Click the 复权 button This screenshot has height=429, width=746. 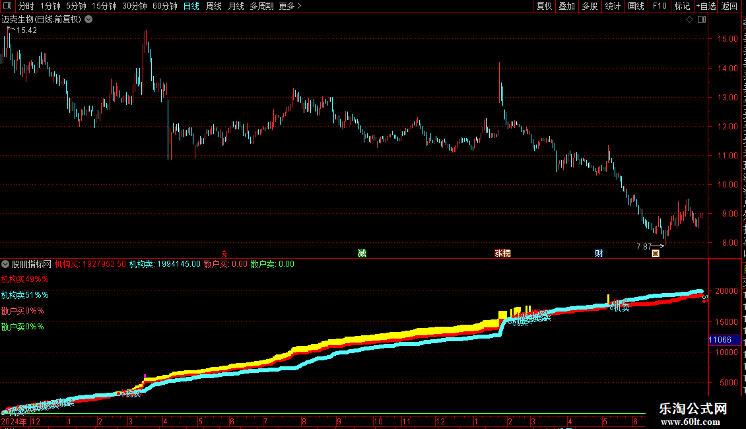coord(544,6)
